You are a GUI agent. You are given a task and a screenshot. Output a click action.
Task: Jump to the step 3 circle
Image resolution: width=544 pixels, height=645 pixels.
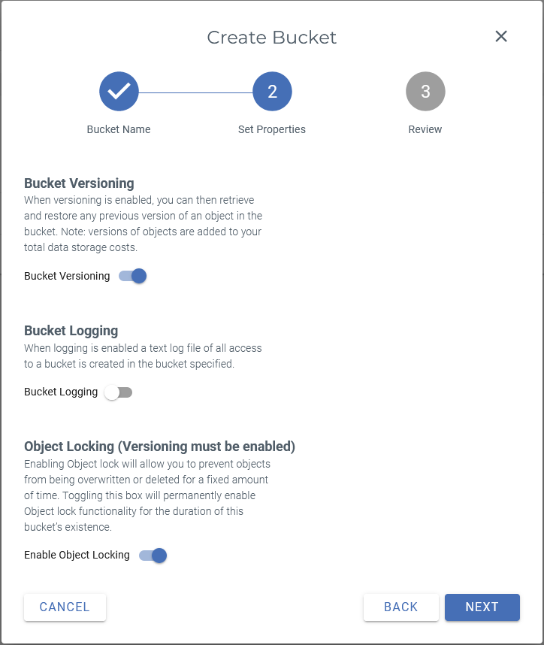[x=425, y=92]
